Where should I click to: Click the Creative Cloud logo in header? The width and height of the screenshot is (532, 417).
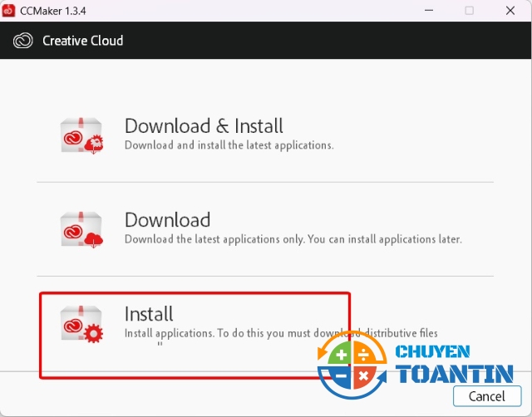[22, 41]
